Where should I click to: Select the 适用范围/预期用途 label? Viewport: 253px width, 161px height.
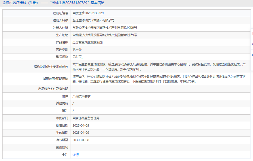(x=55, y=79)
